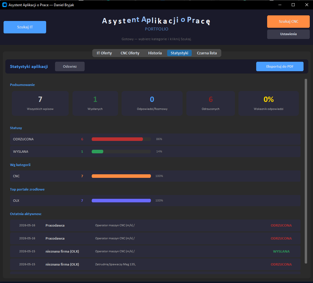Click the Odrzuconych summary card

coord(210,103)
